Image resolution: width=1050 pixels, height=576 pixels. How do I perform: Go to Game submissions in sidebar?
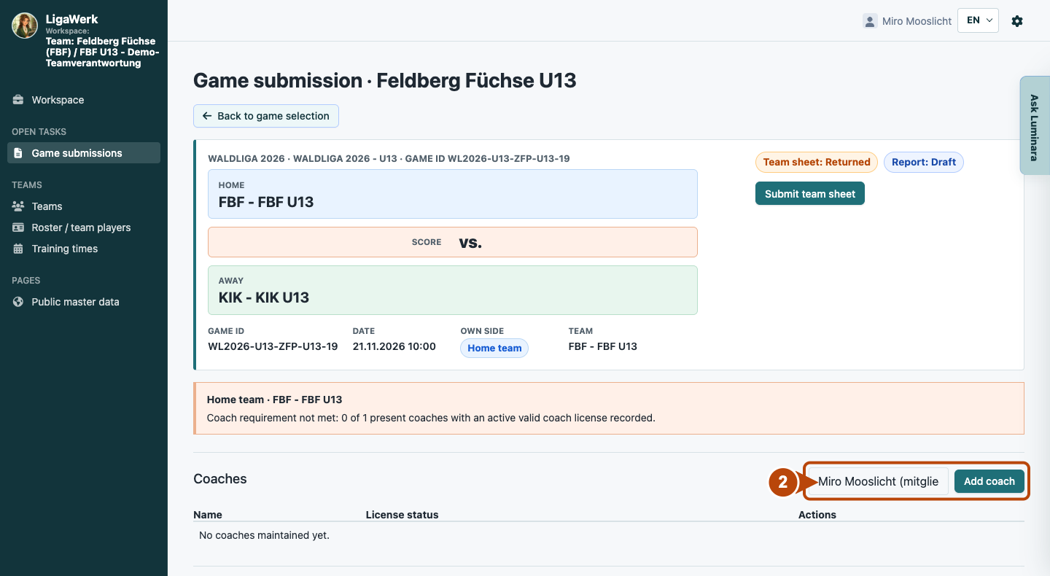[84, 153]
